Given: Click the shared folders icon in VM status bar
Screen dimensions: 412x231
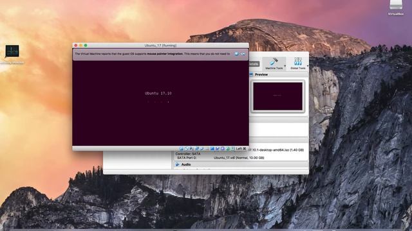Looking at the screenshot, I should pyautogui.click(x=207, y=149).
